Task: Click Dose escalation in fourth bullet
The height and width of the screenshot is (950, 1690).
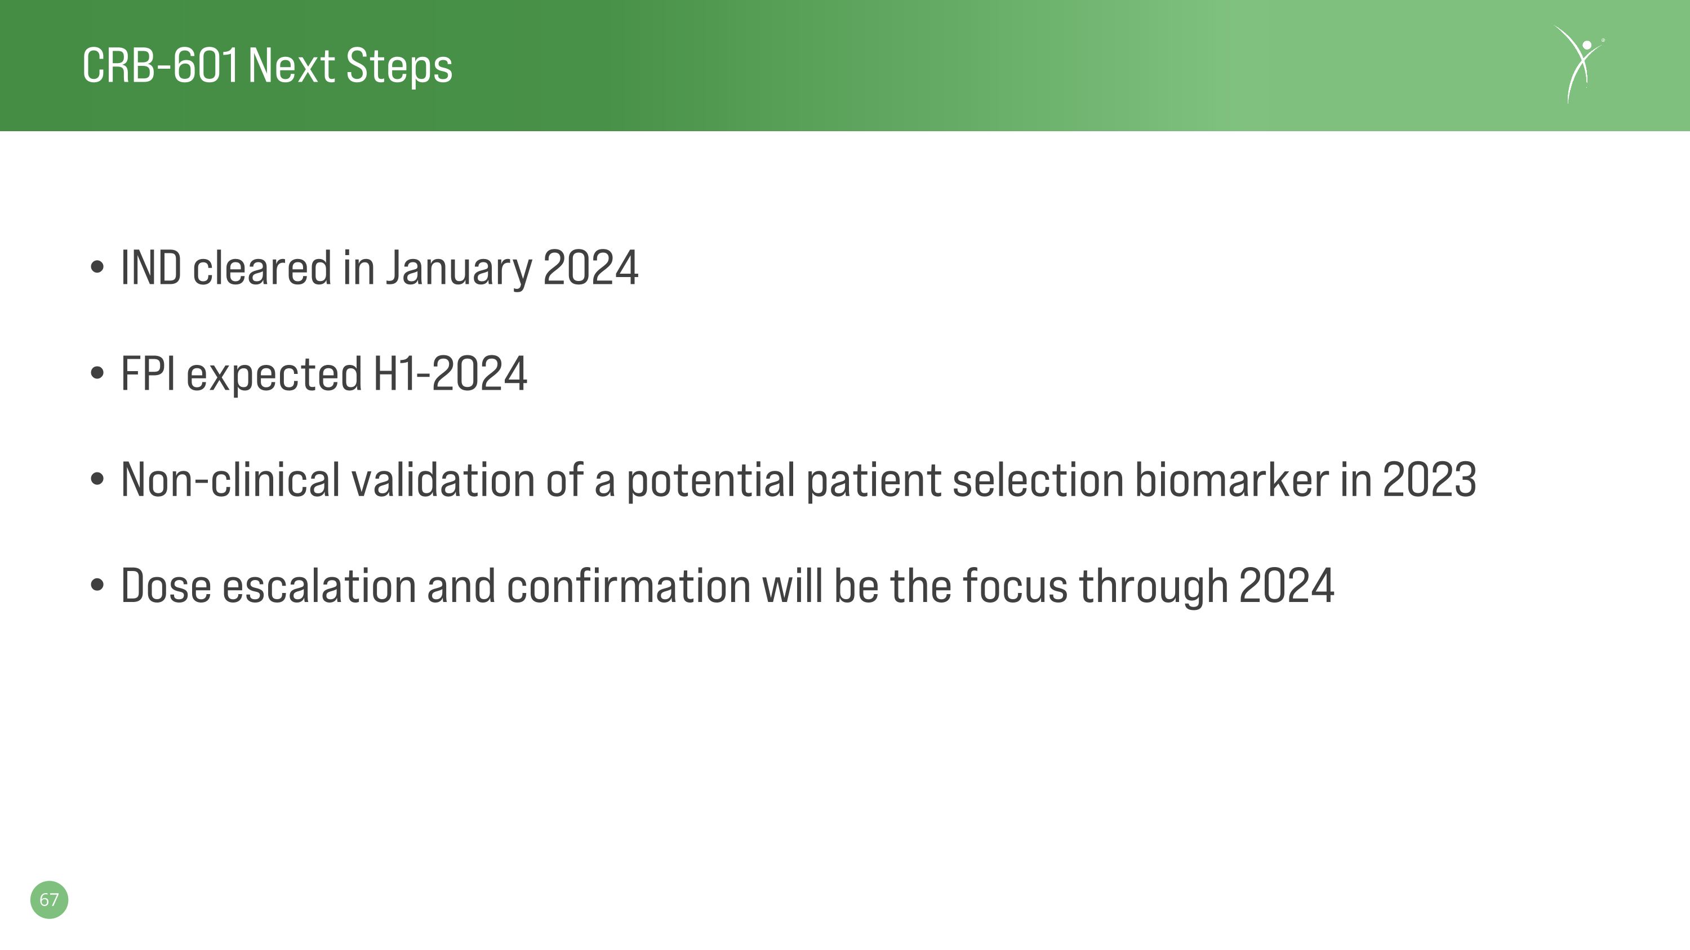Action: [268, 586]
